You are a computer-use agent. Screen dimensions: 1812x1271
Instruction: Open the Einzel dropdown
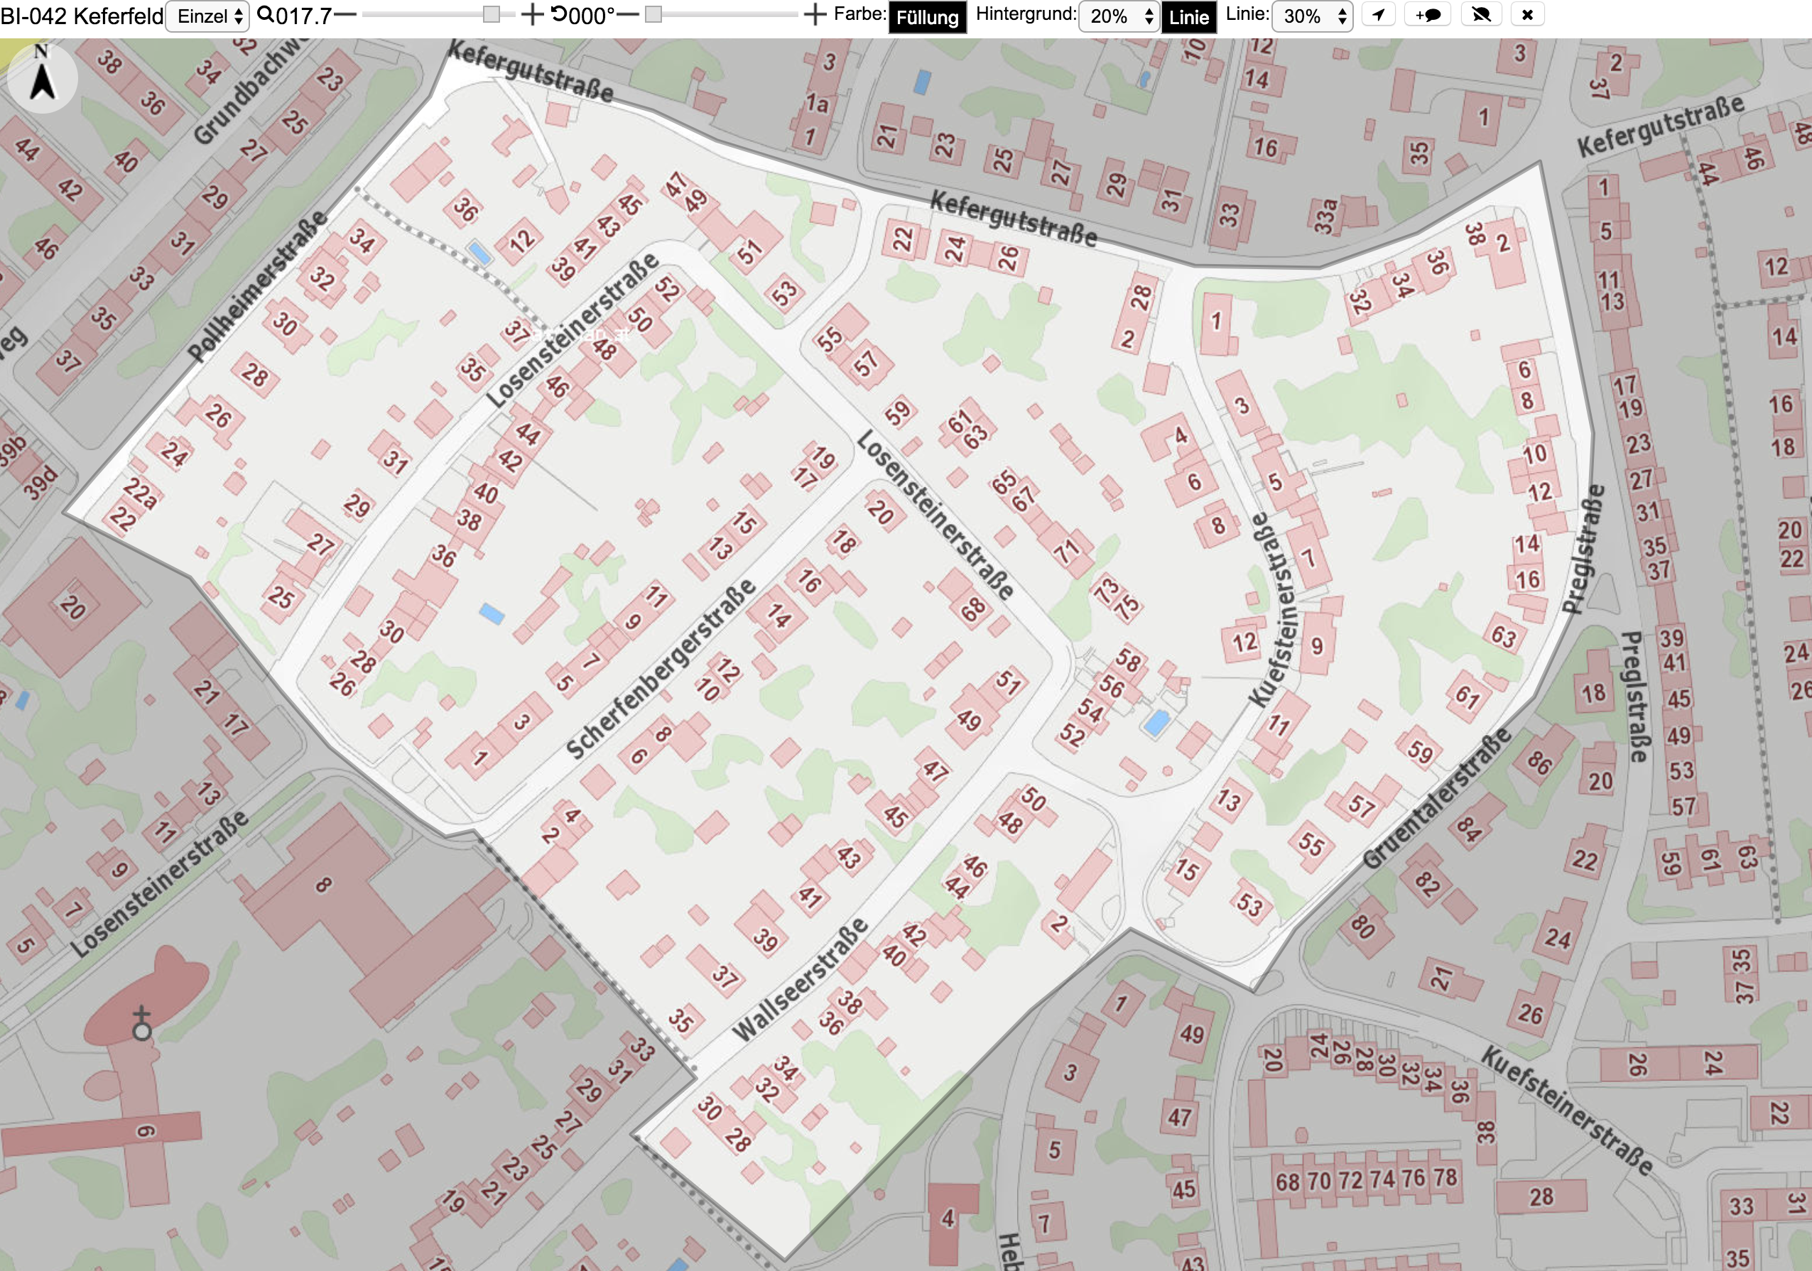click(207, 16)
